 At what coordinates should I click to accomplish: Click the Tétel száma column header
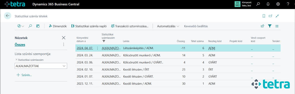197,41
